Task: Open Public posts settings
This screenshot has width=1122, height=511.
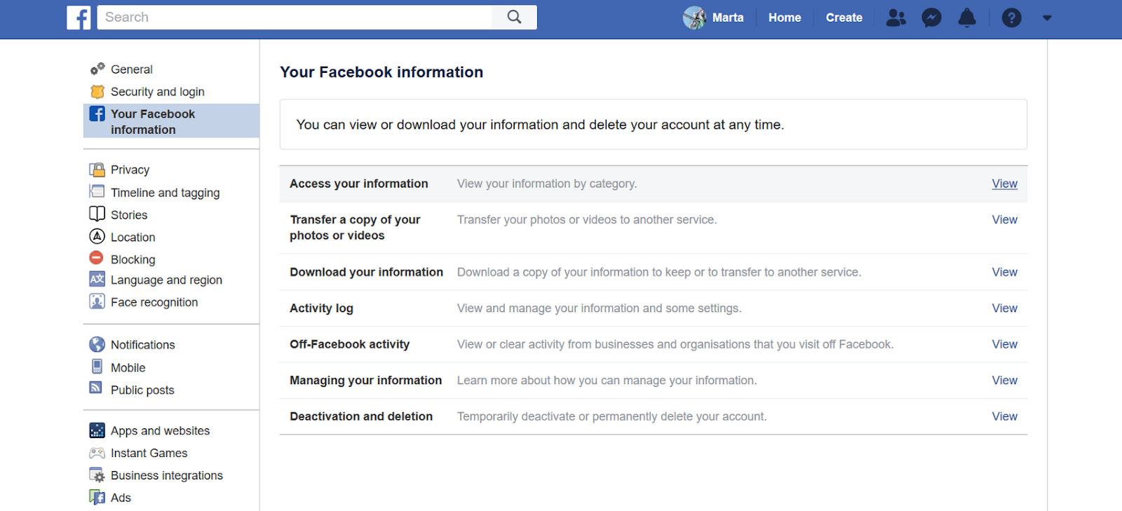Action: point(142,390)
